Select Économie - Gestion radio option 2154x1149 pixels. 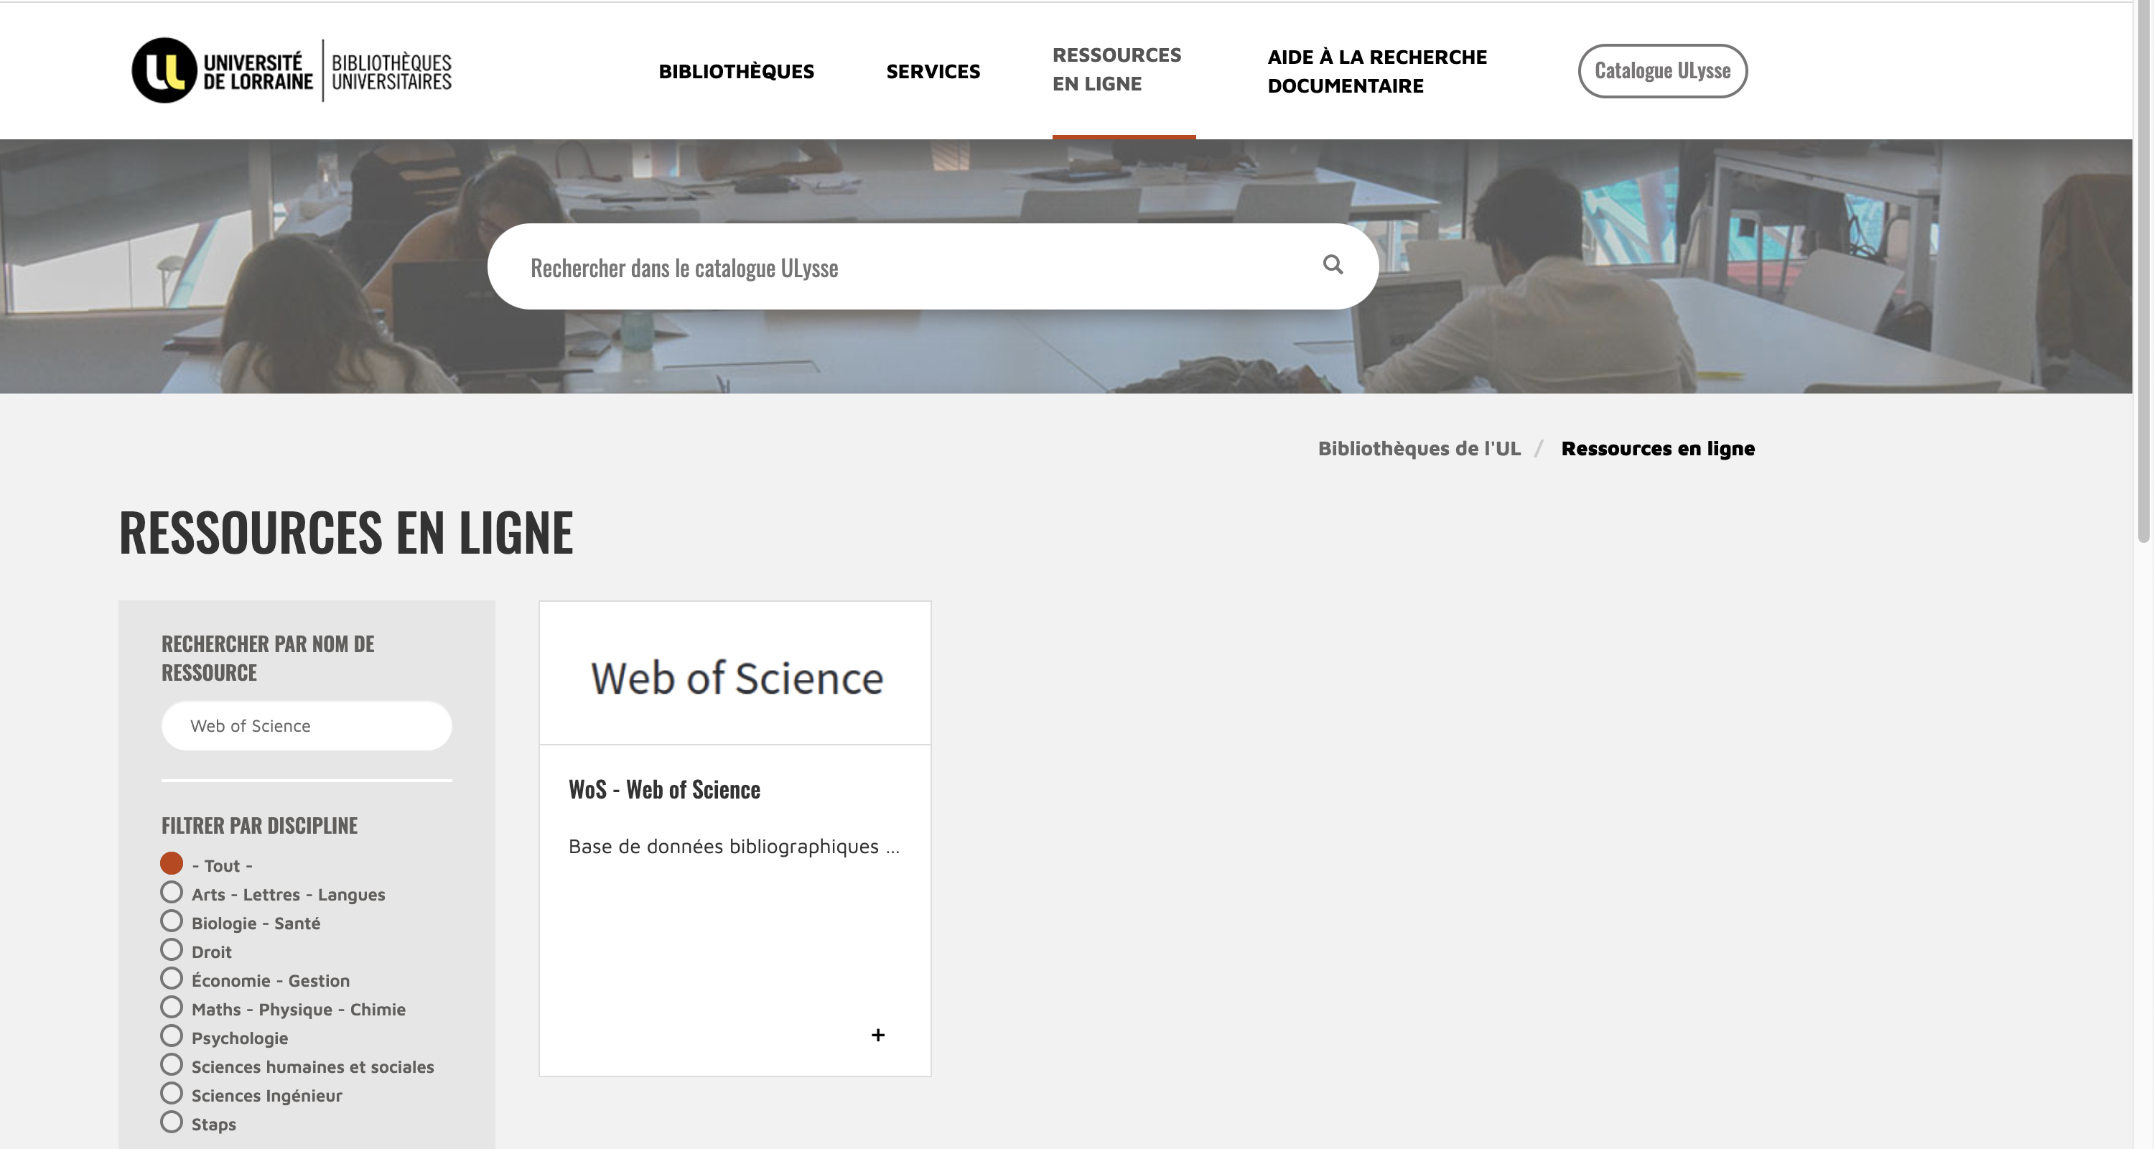(172, 980)
